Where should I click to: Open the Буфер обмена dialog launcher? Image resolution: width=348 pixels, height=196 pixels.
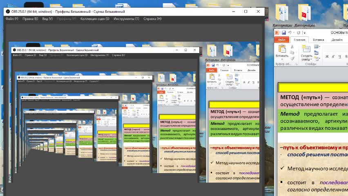[296, 64]
